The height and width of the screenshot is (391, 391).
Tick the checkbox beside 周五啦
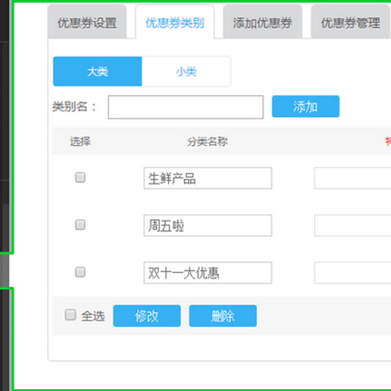click(x=80, y=225)
